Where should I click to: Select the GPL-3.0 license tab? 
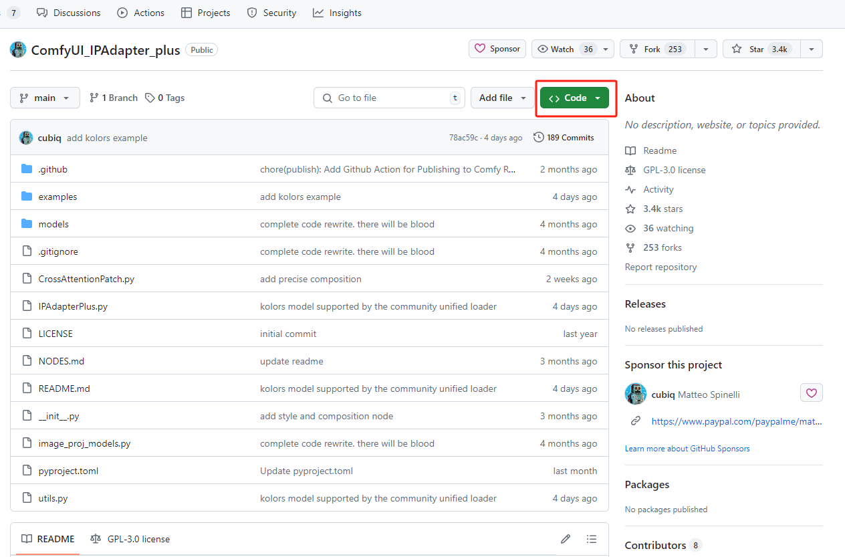pyautogui.click(x=130, y=539)
